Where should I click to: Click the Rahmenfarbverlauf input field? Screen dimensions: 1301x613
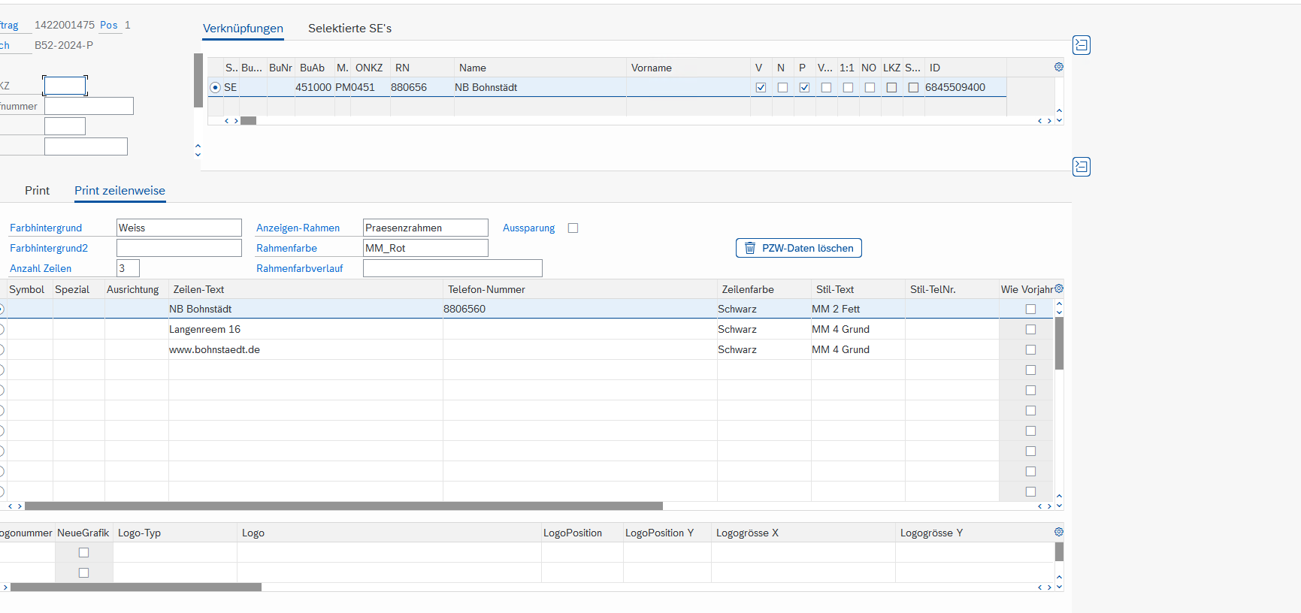point(452,268)
